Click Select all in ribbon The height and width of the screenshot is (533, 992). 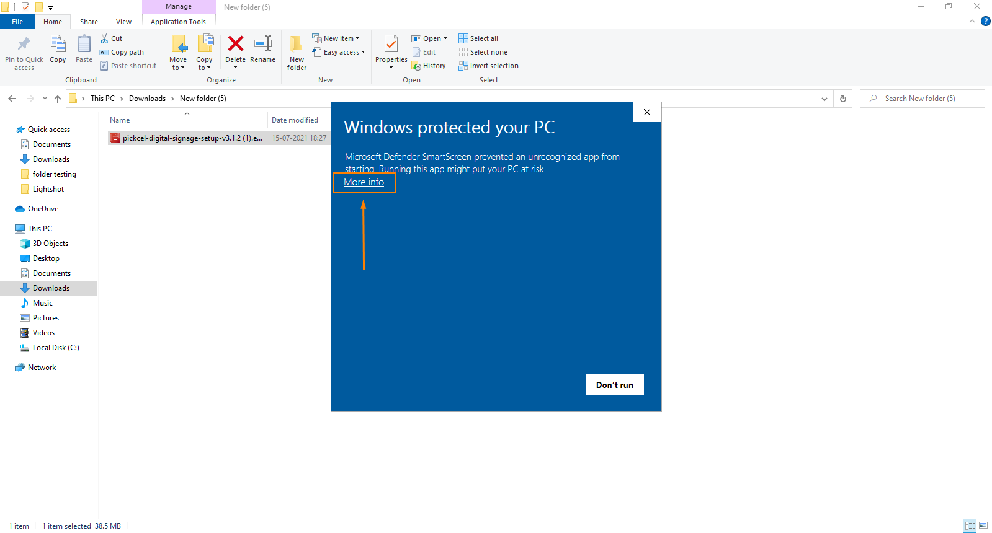(478, 38)
